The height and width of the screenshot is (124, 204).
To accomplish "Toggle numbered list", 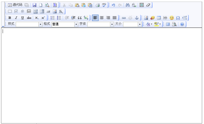I will point(53,18).
